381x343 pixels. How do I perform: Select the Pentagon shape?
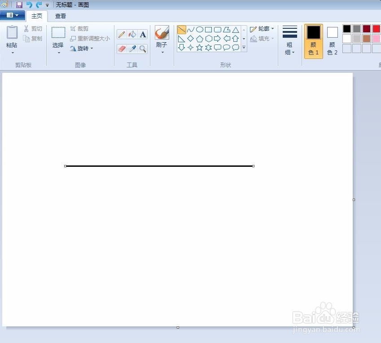click(200, 39)
